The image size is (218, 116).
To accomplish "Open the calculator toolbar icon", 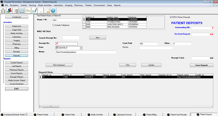I will [17, 11].
